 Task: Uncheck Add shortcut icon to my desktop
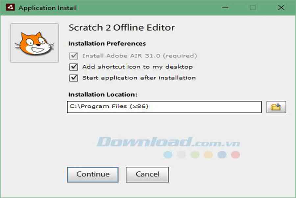coord(74,67)
